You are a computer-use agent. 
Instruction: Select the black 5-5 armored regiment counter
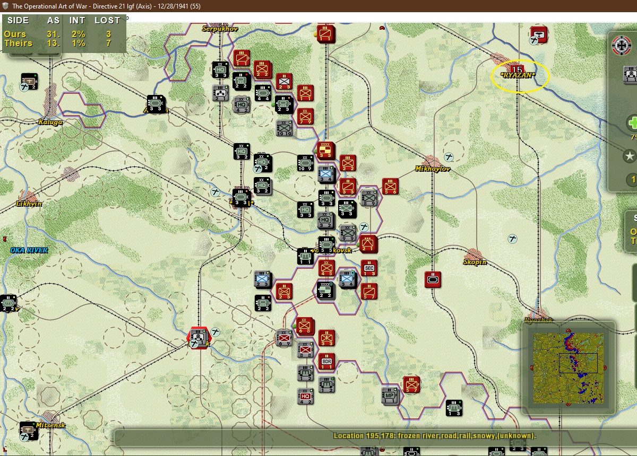click(326, 244)
